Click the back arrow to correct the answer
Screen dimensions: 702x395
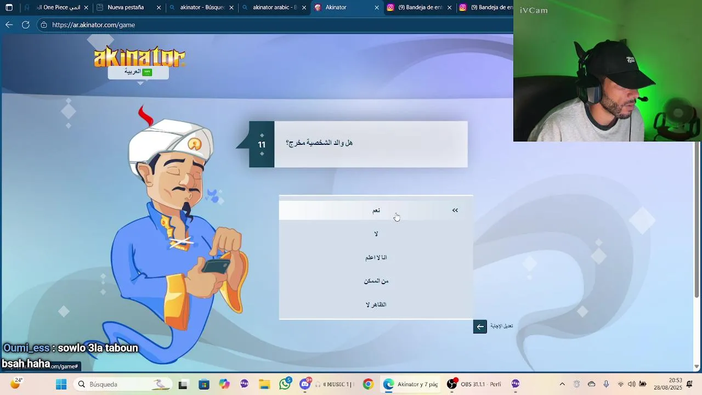(x=480, y=326)
